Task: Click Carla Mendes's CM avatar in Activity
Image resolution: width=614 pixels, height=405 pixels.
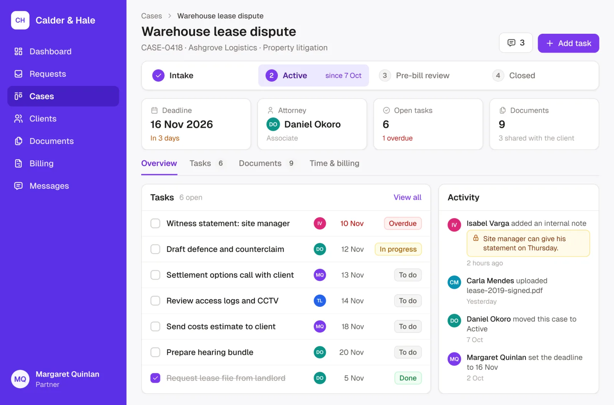Action: click(454, 283)
